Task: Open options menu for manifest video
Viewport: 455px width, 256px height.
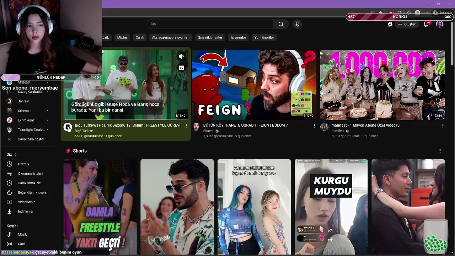Action: (443, 126)
